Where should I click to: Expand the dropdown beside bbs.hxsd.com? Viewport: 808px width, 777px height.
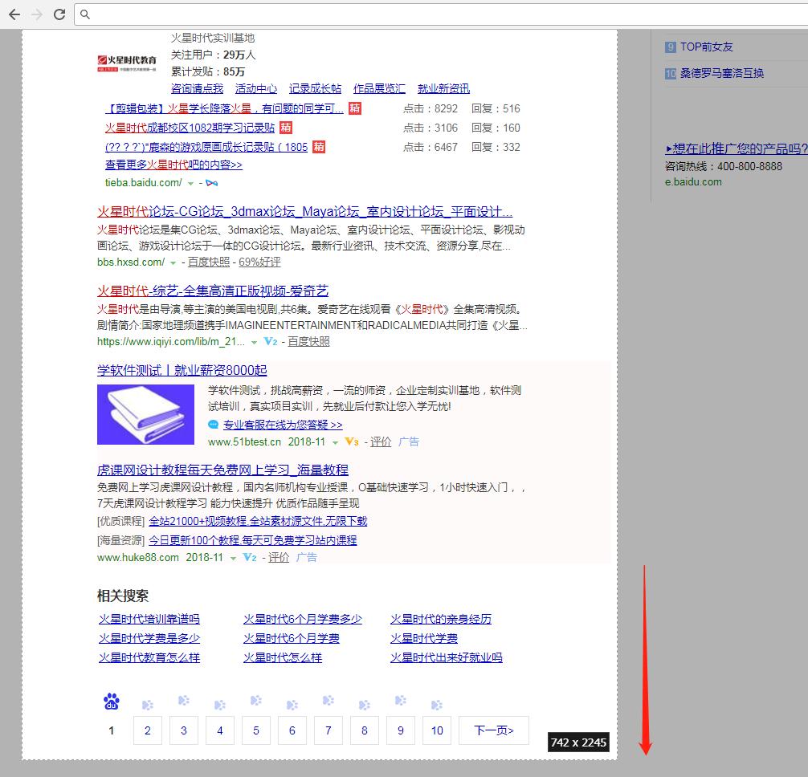tap(173, 262)
